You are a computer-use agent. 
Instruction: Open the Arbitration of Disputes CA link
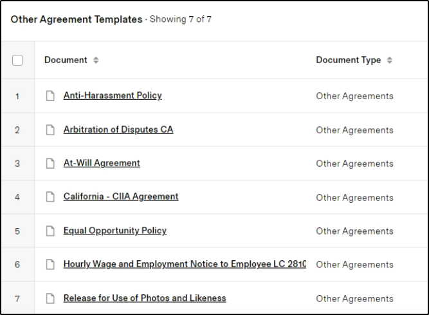click(118, 129)
